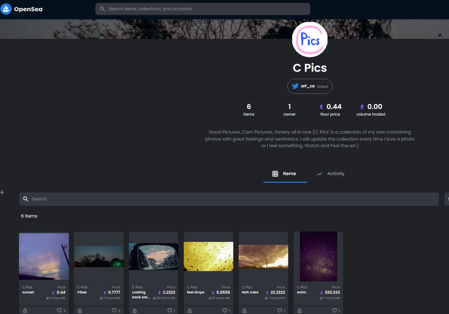Open the C Pics collection avatar
The height and width of the screenshot is (314, 449).
(x=310, y=40)
